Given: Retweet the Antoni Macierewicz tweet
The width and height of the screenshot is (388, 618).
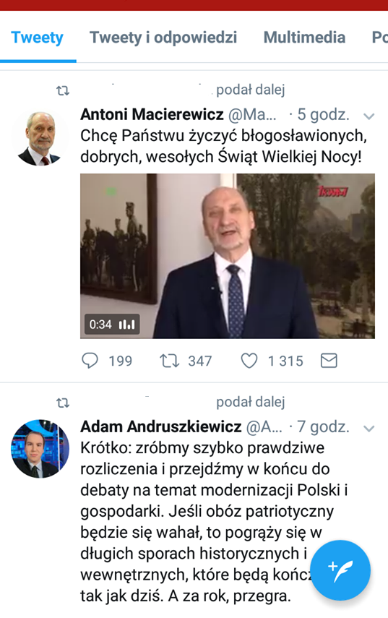Looking at the screenshot, I should click(169, 361).
